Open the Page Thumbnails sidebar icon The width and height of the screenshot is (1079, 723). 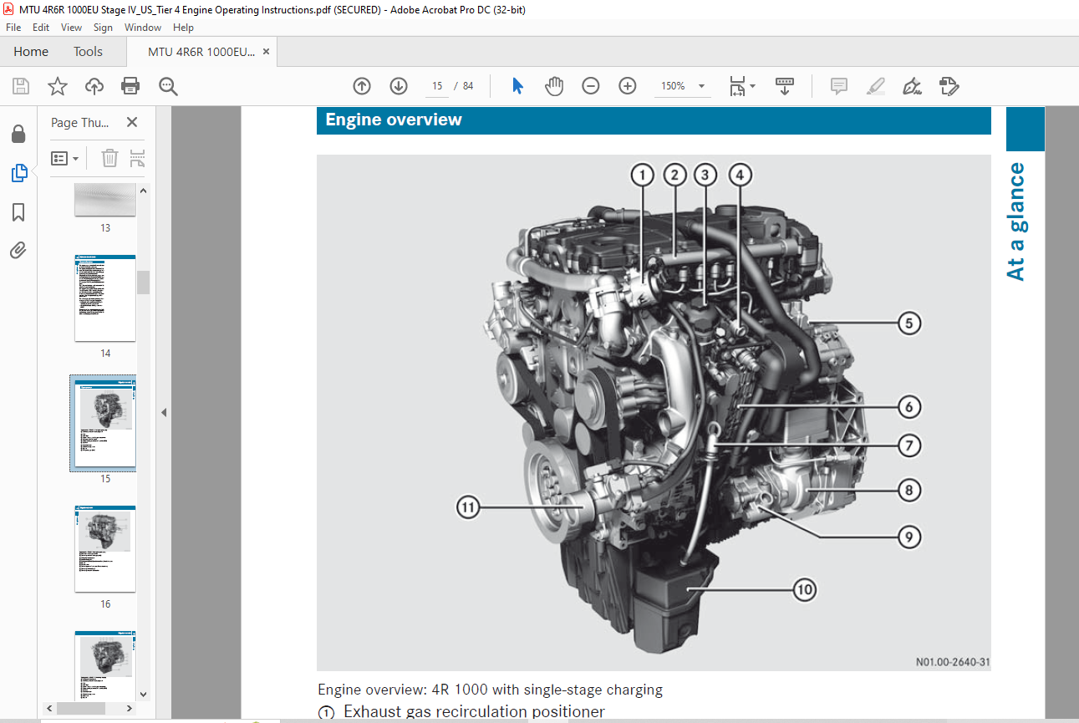tap(18, 173)
